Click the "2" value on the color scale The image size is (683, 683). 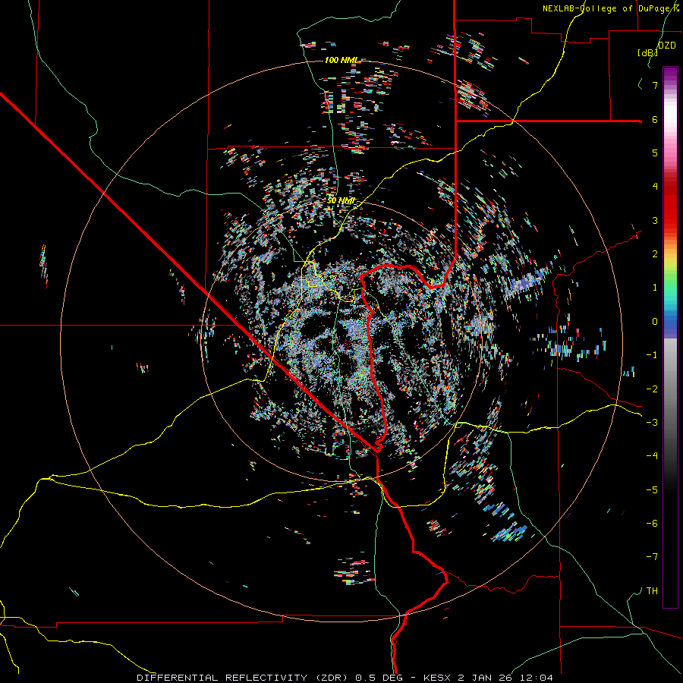point(655,254)
